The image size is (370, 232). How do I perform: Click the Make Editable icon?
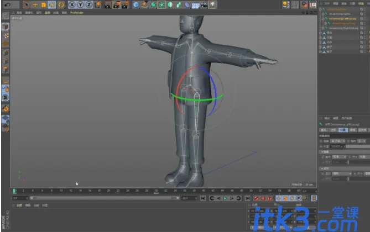[x=6, y=16]
